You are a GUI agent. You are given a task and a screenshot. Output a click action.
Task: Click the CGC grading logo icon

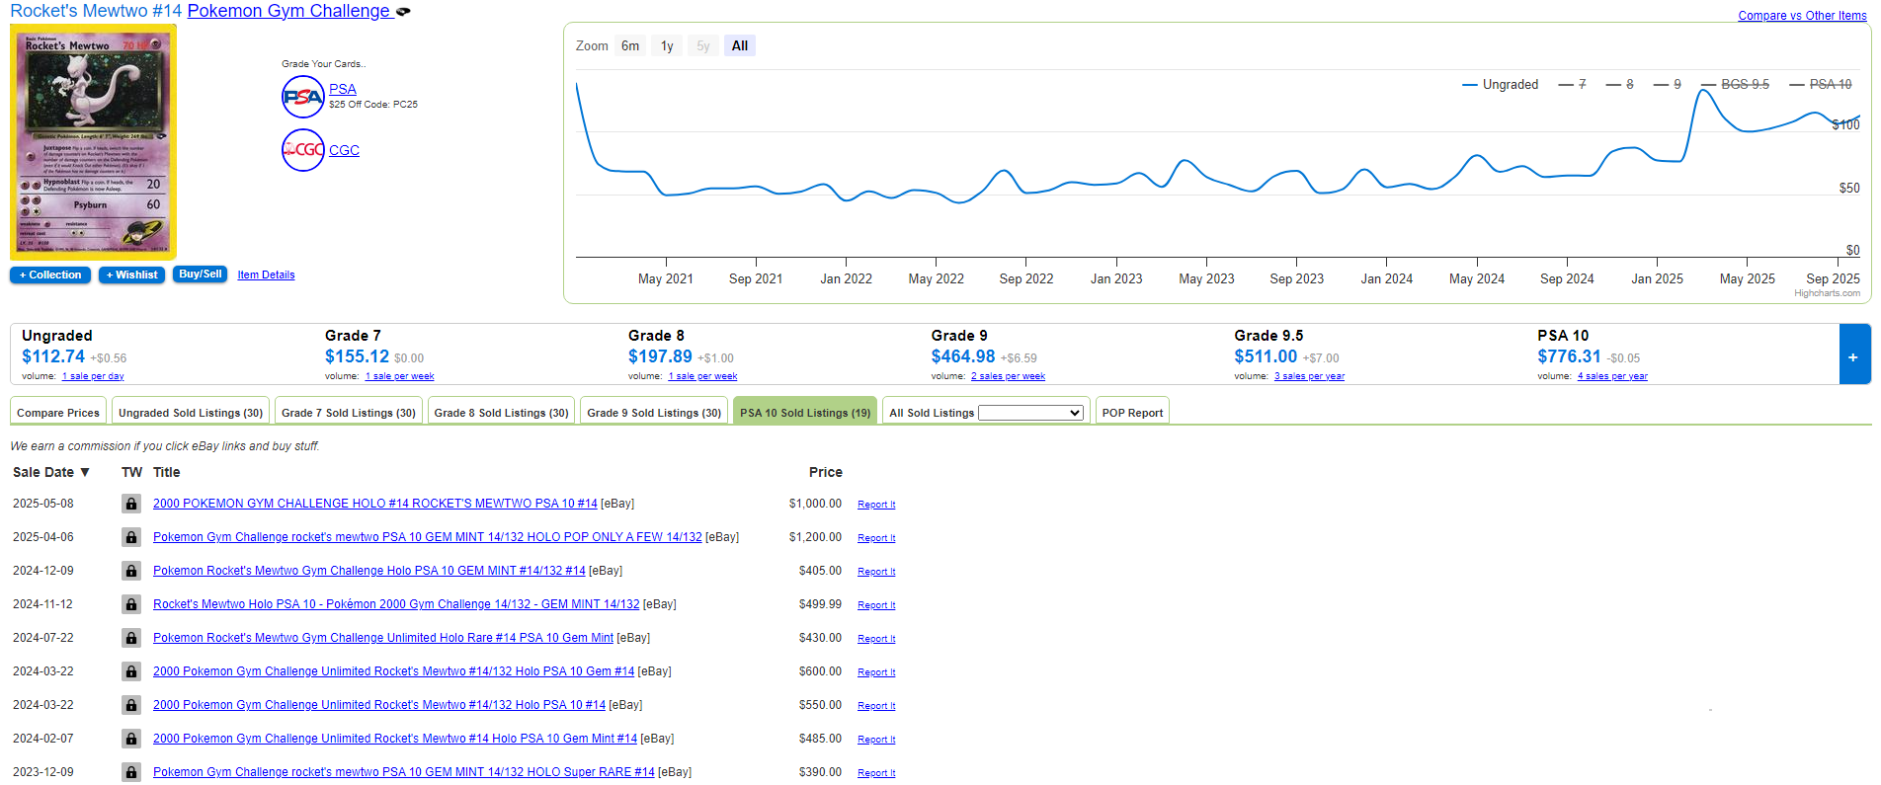tap(302, 150)
